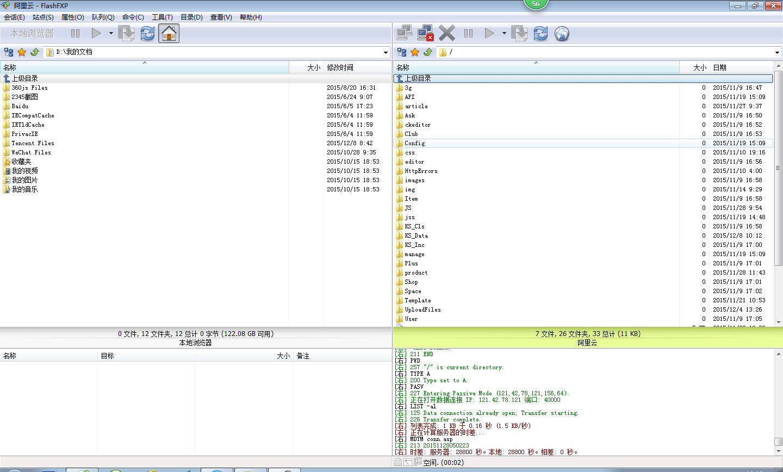Image resolution: width=783 pixels, height=472 pixels.
Task: Click the queue 备注 column header
Action: point(341,356)
